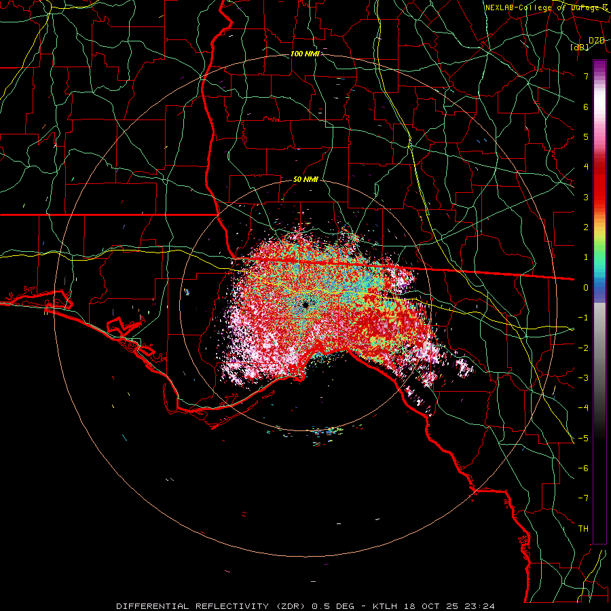Click the "-3" tick on color scale
The height and width of the screenshot is (611, 611).
pos(583,377)
